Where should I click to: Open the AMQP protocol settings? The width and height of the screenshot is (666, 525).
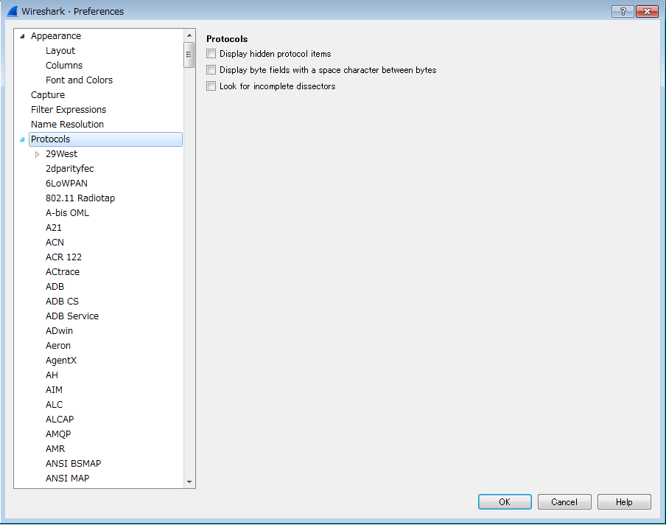pos(57,434)
